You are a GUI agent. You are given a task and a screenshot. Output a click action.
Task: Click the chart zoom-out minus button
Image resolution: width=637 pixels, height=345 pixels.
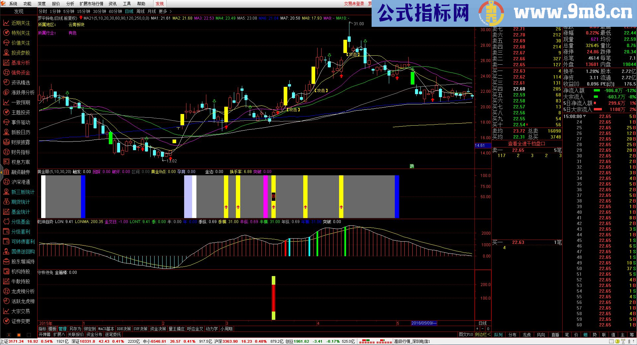(483, 329)
